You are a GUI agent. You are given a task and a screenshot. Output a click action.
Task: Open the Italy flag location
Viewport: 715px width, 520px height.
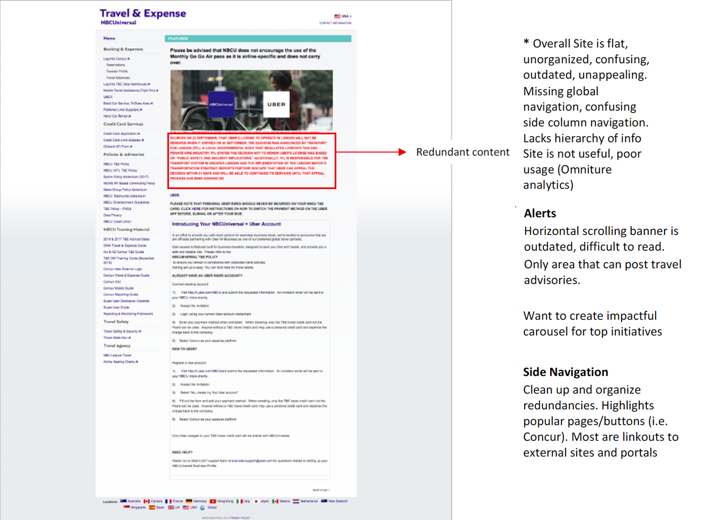pyautogui.click(x=243, y=501)
